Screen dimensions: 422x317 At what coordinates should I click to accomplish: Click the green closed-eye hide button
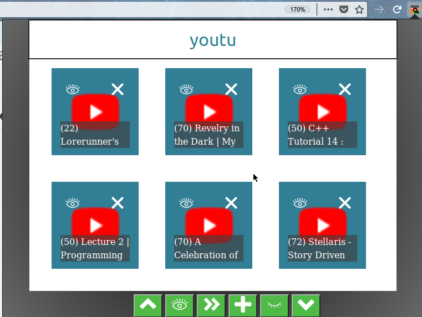[274, 305]
